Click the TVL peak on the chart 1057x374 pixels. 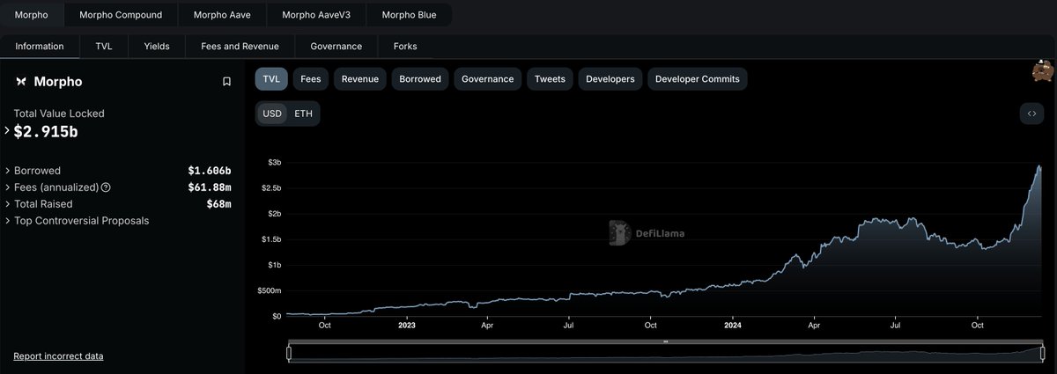(1039, 166)
